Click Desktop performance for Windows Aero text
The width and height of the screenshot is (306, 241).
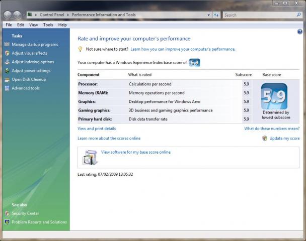[165, 101]
